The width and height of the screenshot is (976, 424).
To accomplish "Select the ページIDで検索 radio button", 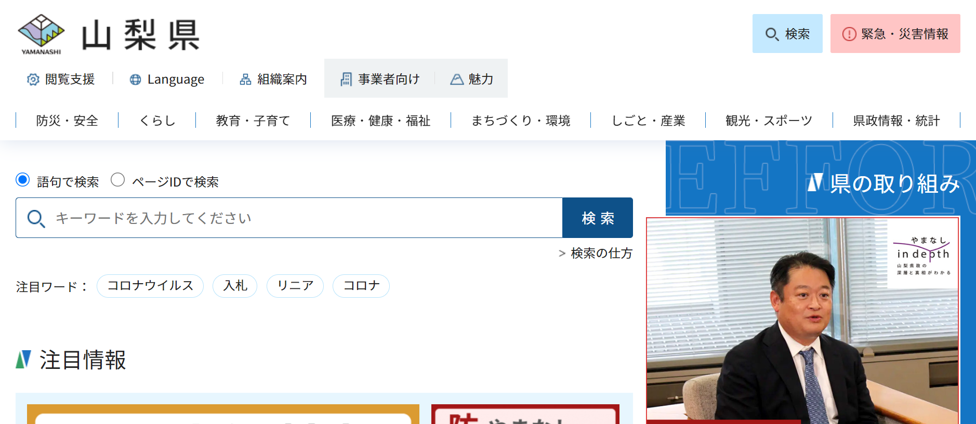I will click(x=118, y=180).
